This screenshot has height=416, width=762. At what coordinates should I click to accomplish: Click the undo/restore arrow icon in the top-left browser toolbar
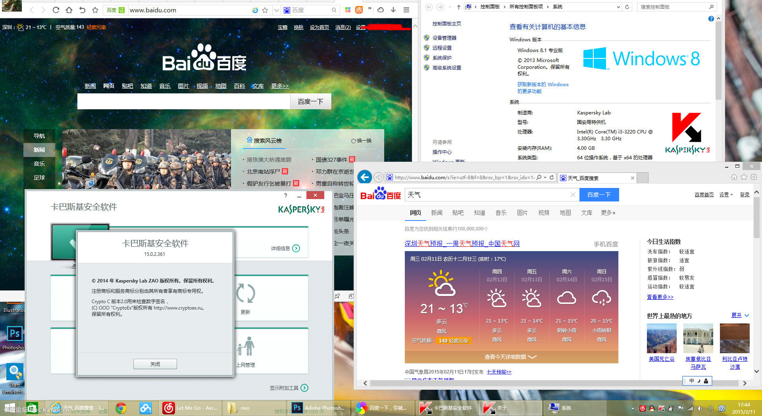(82, 10)
